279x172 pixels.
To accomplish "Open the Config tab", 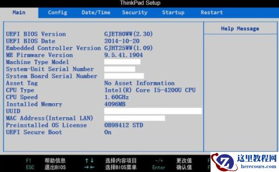I will pos(57,13).
